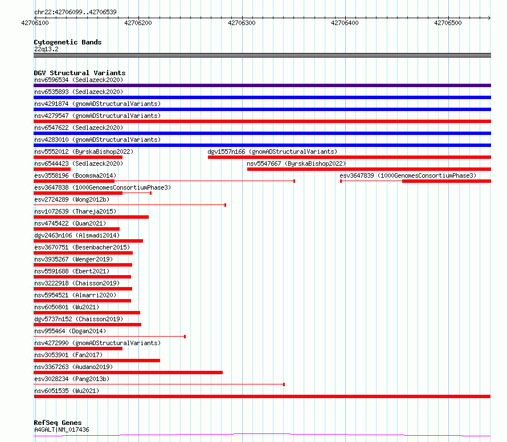Screen dimensions: 507x442
Task: Click the long red bar of nsv6051535
Action: click(x=262, y=396)
